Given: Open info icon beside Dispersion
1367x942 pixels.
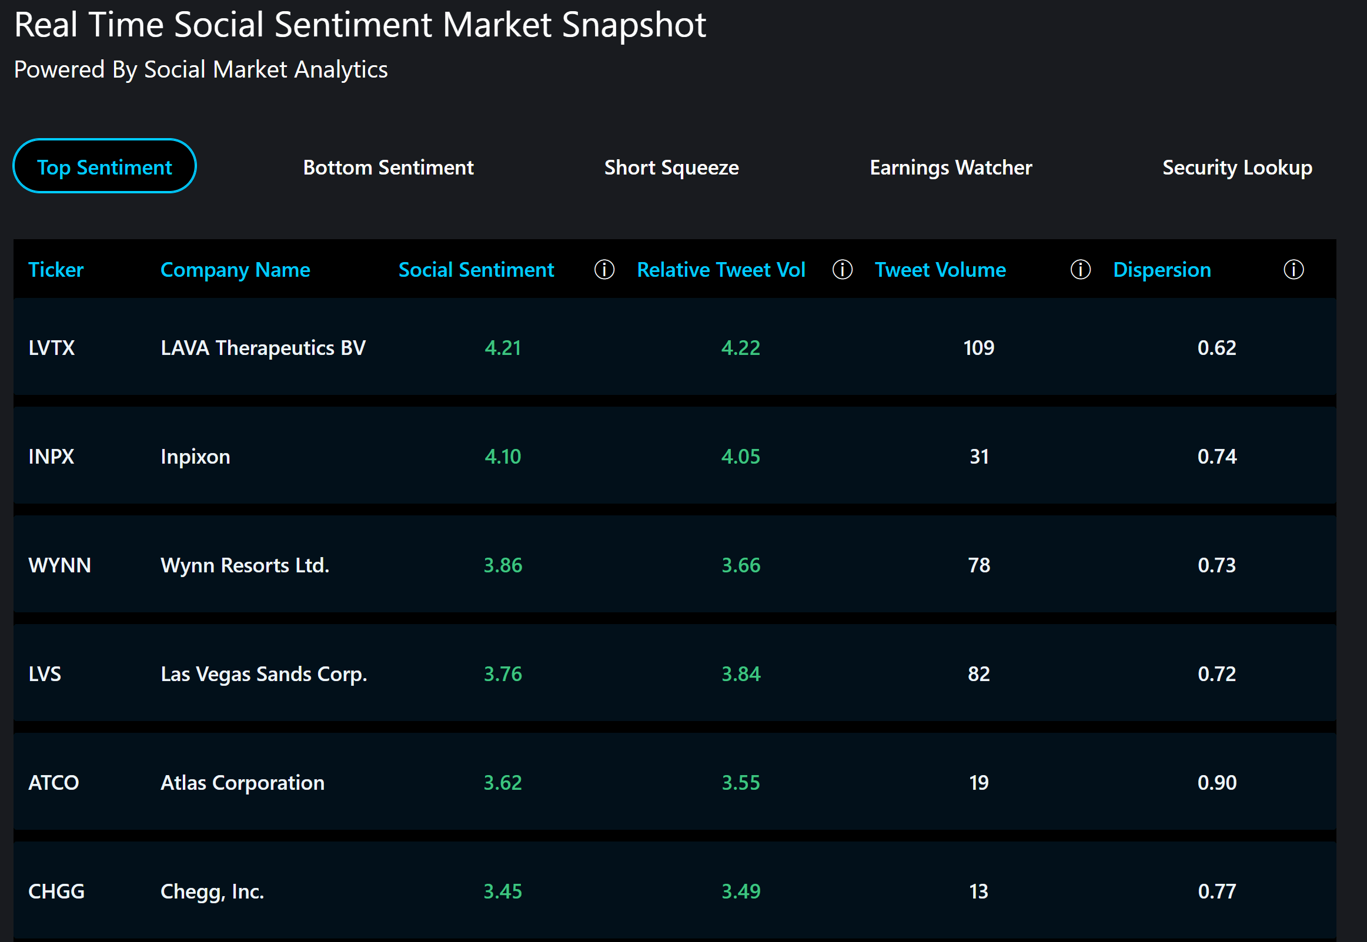Looking at the screenshot, I should click(1293, 270).
